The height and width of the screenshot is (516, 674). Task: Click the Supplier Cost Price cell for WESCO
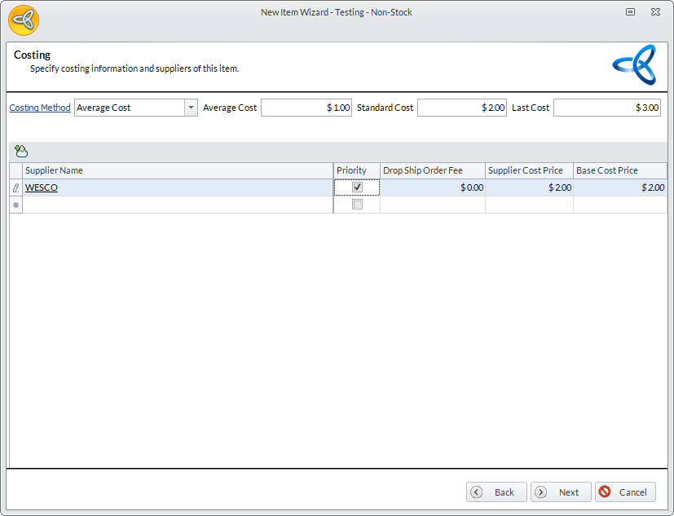tap(529, 187)
